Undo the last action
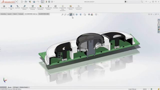The width and height of the screenshot is (160, 90). [x=38, y=2]
